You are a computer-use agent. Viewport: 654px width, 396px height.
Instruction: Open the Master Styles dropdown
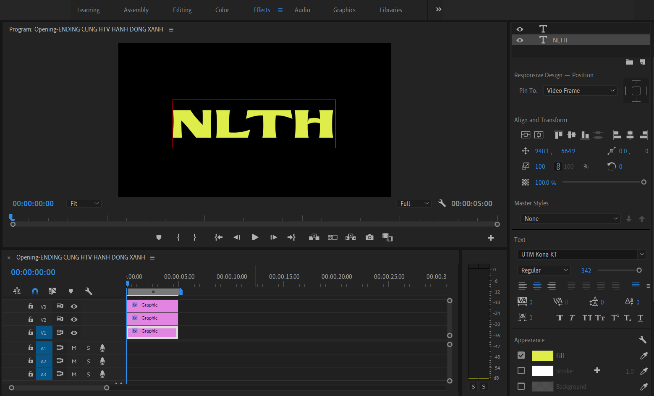(x=570, y=219)
